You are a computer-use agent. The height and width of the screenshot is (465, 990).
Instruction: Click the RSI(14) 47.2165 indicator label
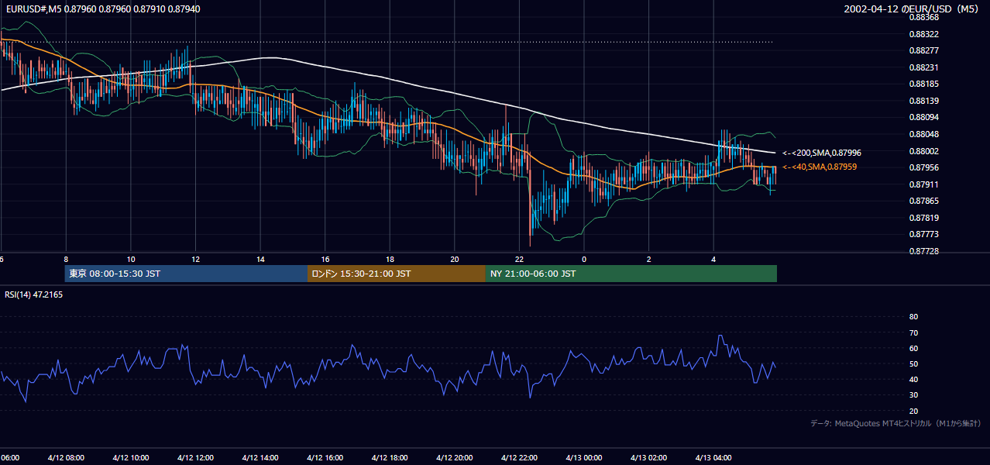(x=34, y=294)
